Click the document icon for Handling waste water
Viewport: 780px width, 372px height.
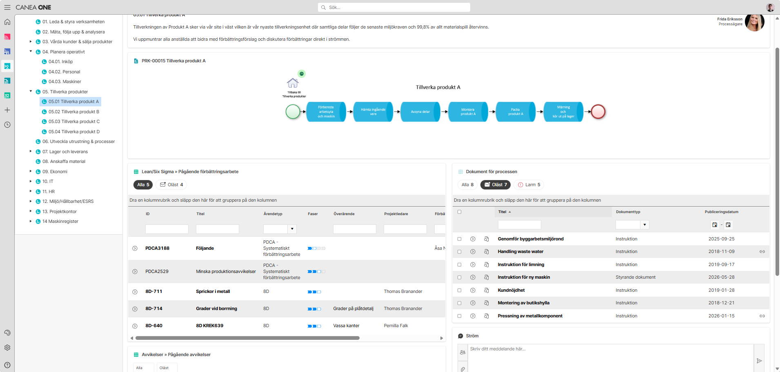(x=487, y=252)
